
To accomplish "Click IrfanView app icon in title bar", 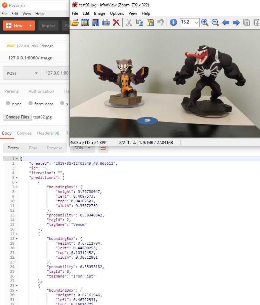I will click(x=75, y=5).
